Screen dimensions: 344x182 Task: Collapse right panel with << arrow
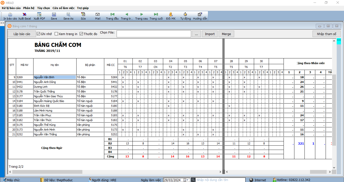339,40
